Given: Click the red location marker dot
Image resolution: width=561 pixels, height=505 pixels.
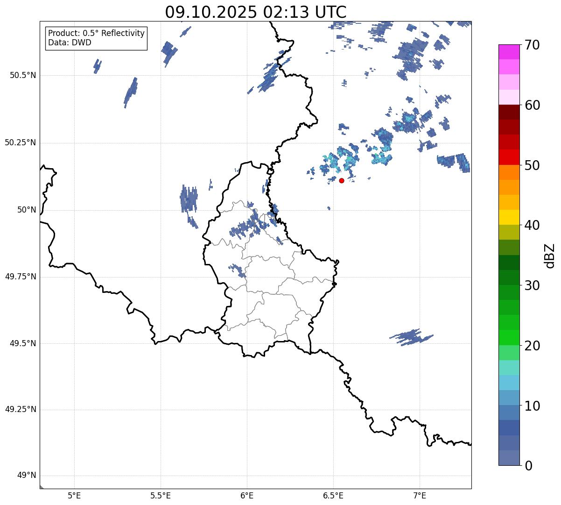Looking at the screenshot, I should (x=342, y=180).
